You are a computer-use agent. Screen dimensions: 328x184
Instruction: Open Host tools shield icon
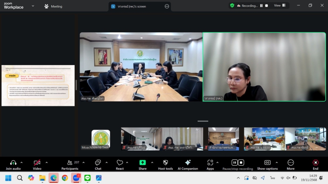point(165,163)
